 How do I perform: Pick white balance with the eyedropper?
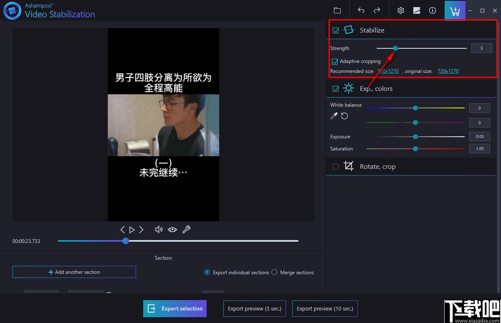[x=334, y=116]
